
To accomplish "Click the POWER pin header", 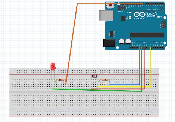I will (138, 48).
